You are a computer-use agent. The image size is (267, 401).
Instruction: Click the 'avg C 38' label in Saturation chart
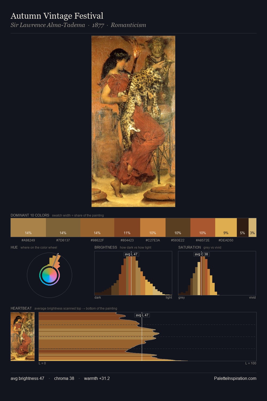point(201,254)
